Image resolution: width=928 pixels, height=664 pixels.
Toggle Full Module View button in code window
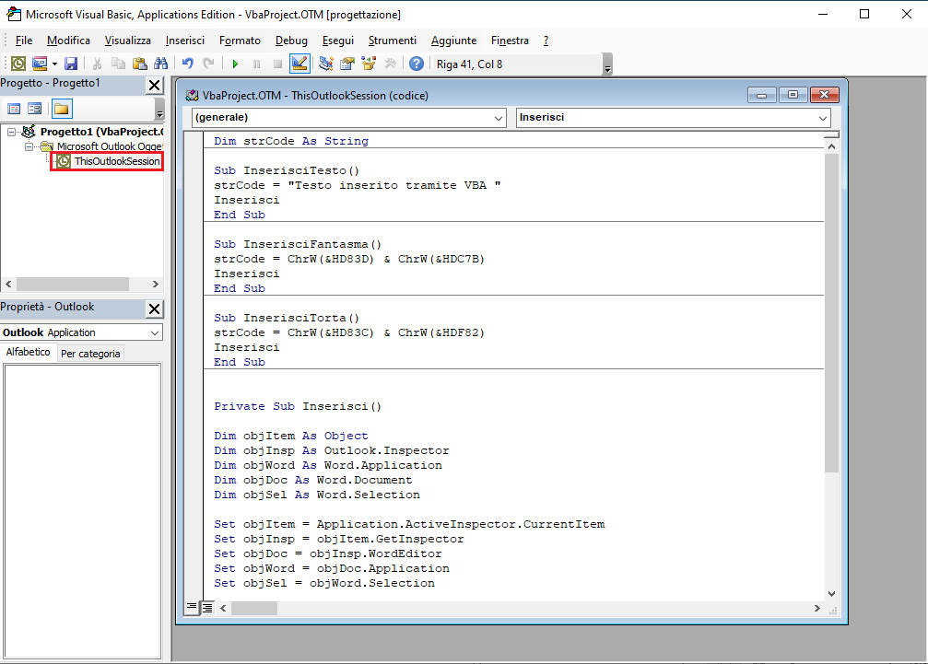click(x=207, y=607)
